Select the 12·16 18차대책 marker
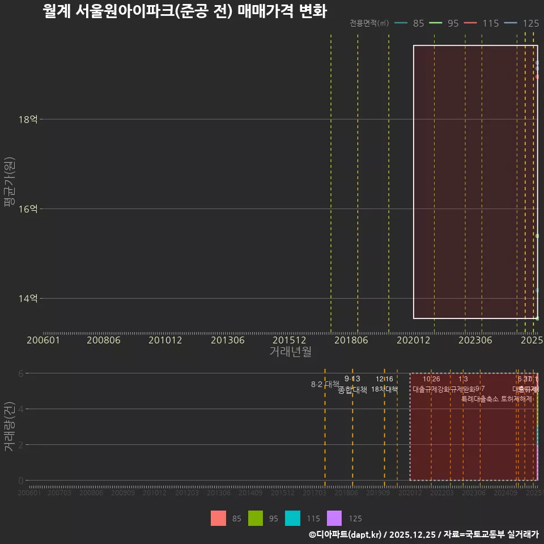This screenshot has width=544, height=544. point(386,384)
